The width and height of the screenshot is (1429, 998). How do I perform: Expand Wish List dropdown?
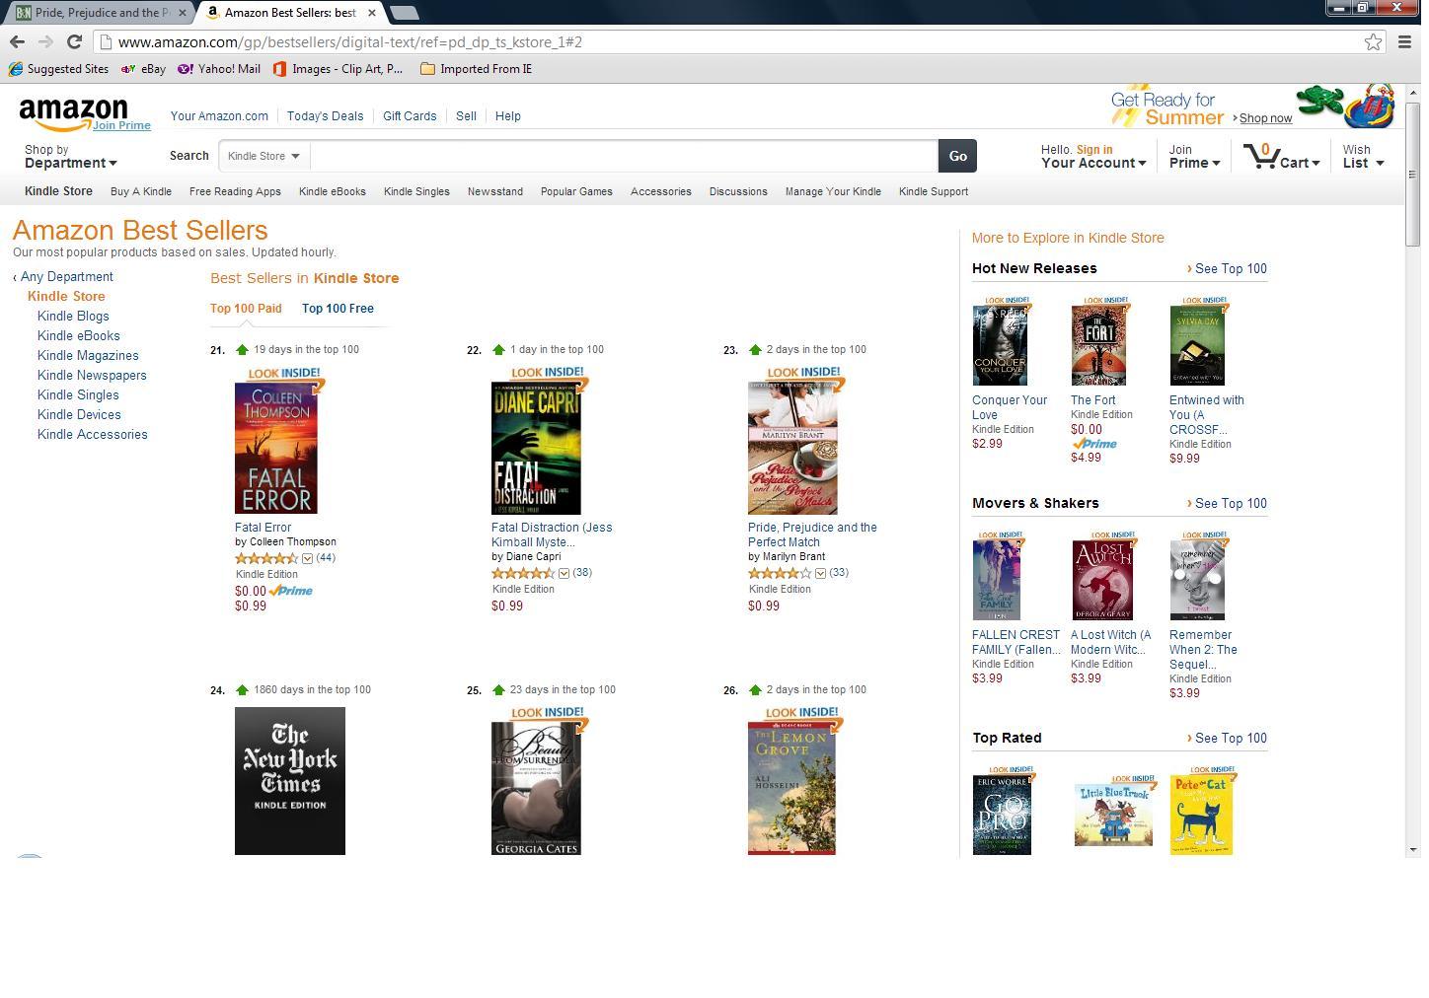(x=1363, y=157)
